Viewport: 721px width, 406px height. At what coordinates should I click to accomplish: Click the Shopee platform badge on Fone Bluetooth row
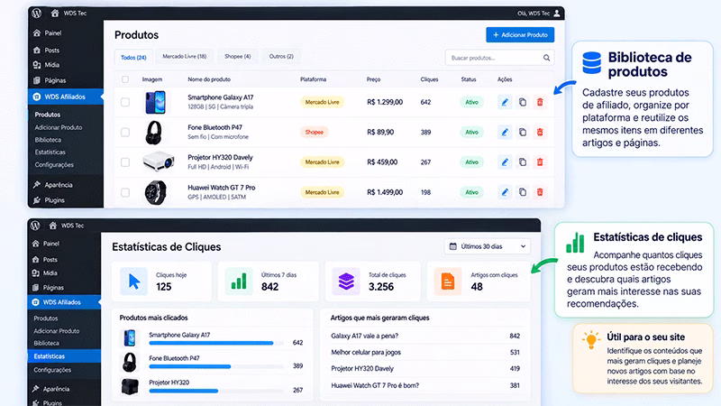tap(314, 132)
